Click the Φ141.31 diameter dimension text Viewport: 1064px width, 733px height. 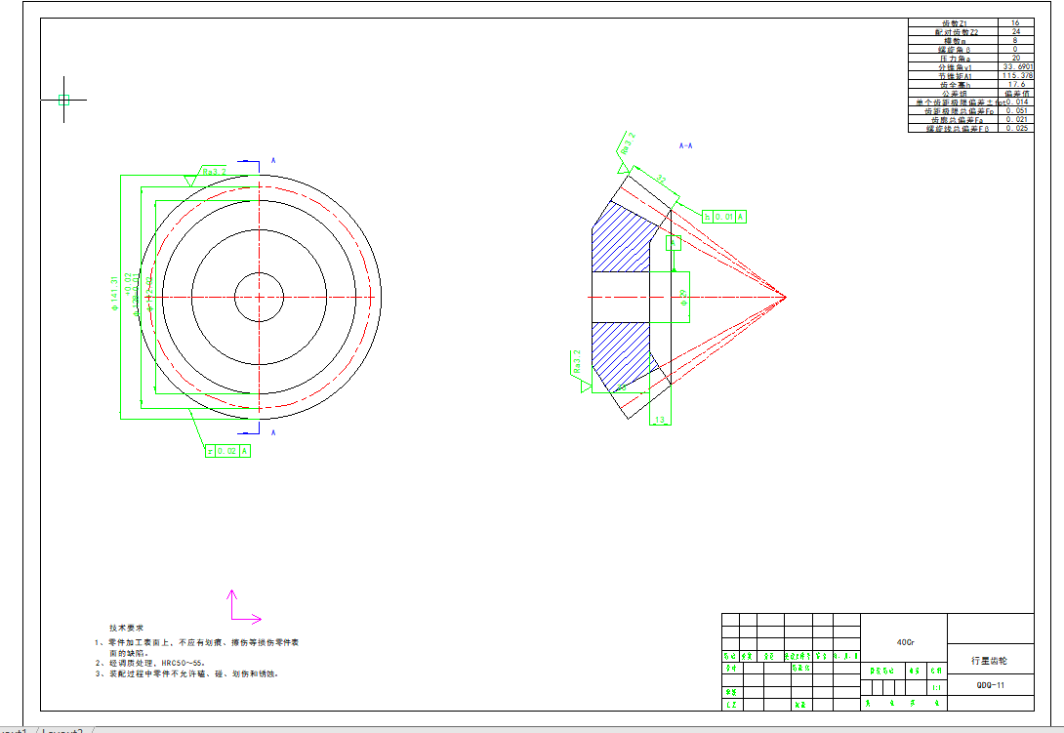coord(115,293)
